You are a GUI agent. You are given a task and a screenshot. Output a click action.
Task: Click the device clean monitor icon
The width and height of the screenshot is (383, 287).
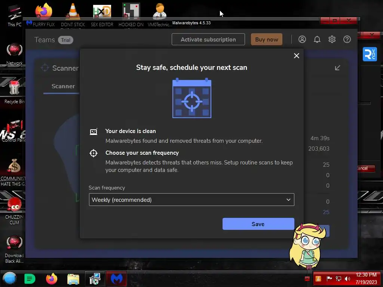(x=94, y=132)
